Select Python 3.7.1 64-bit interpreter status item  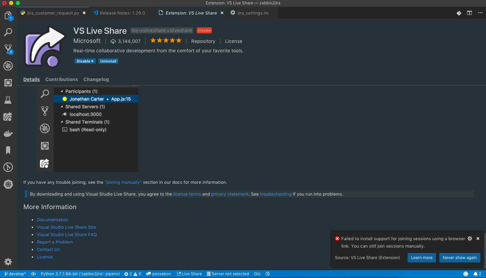(80, 274)
